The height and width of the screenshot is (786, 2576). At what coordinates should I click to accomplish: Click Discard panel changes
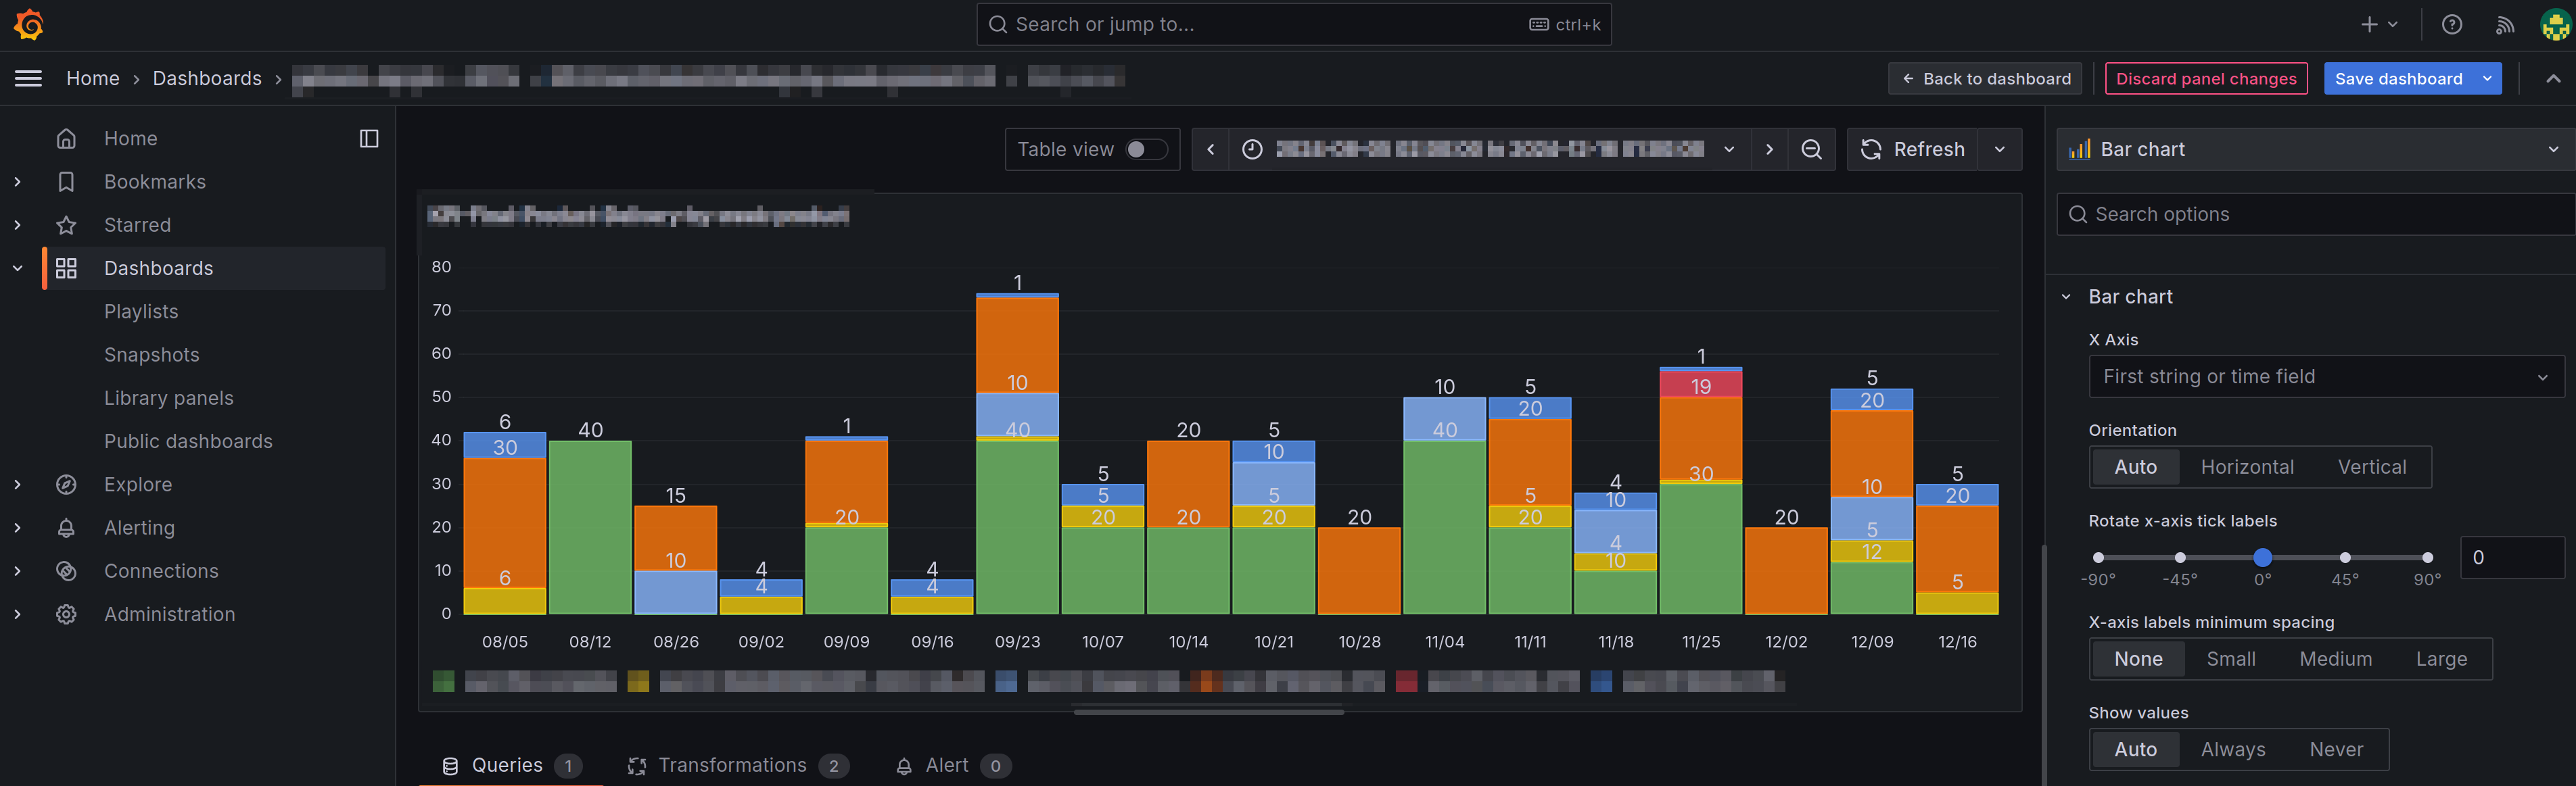tap(2206, 78)
